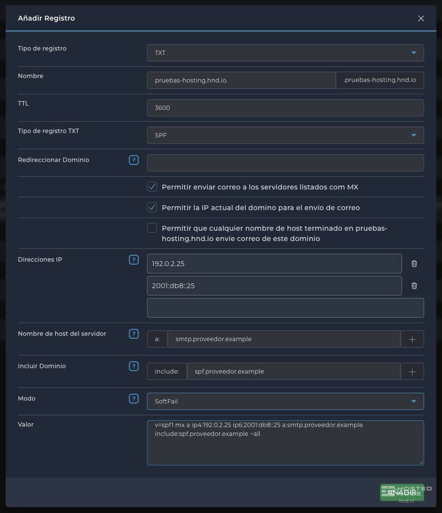Add another include domain with plus icon
The height and width of the screenshot is (513, 442).
(412, 372)
